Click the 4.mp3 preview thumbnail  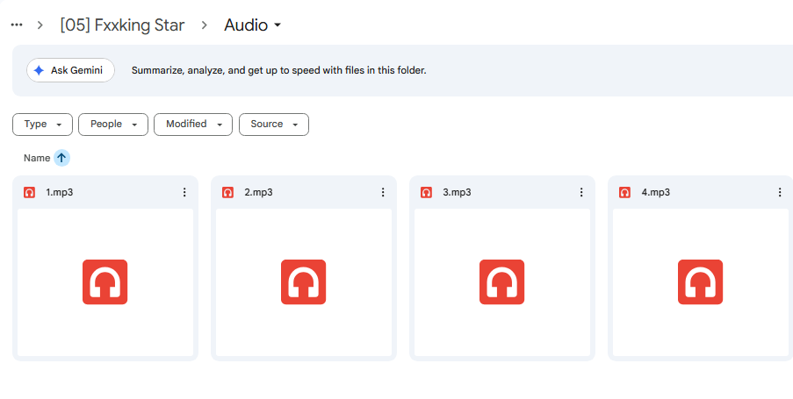(701, 282)
